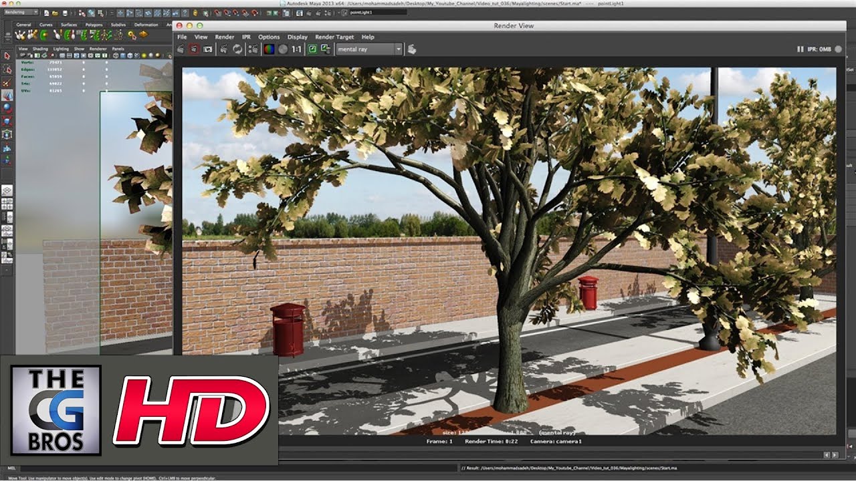The width and height of the screenshot is (856, 481).
Task: Click the pointLight1 name field
Action: point(377,12)
